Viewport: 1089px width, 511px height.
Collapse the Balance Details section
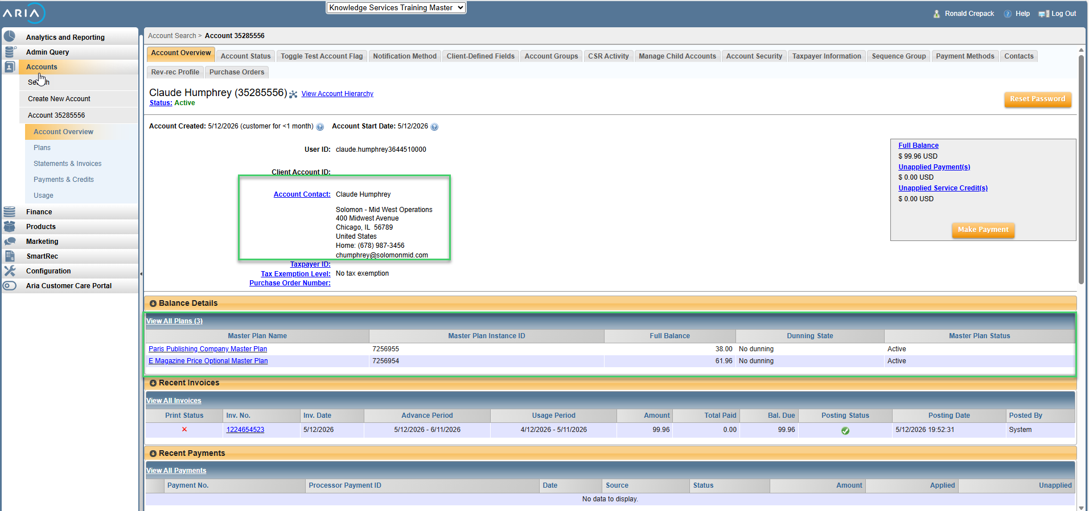(x=153, y=304)
